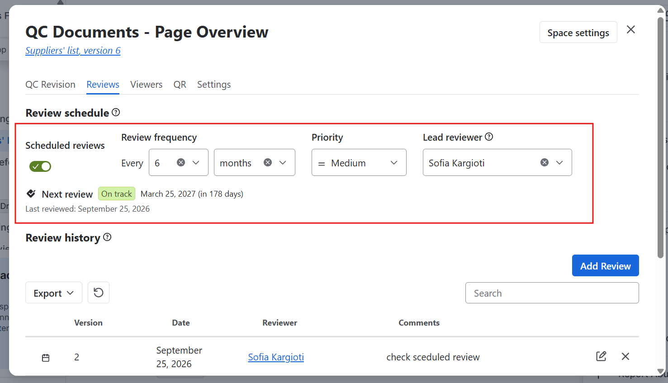Switch to the QC Revision tab
Viewport: 668px width, 383px height.
[50, 85]
